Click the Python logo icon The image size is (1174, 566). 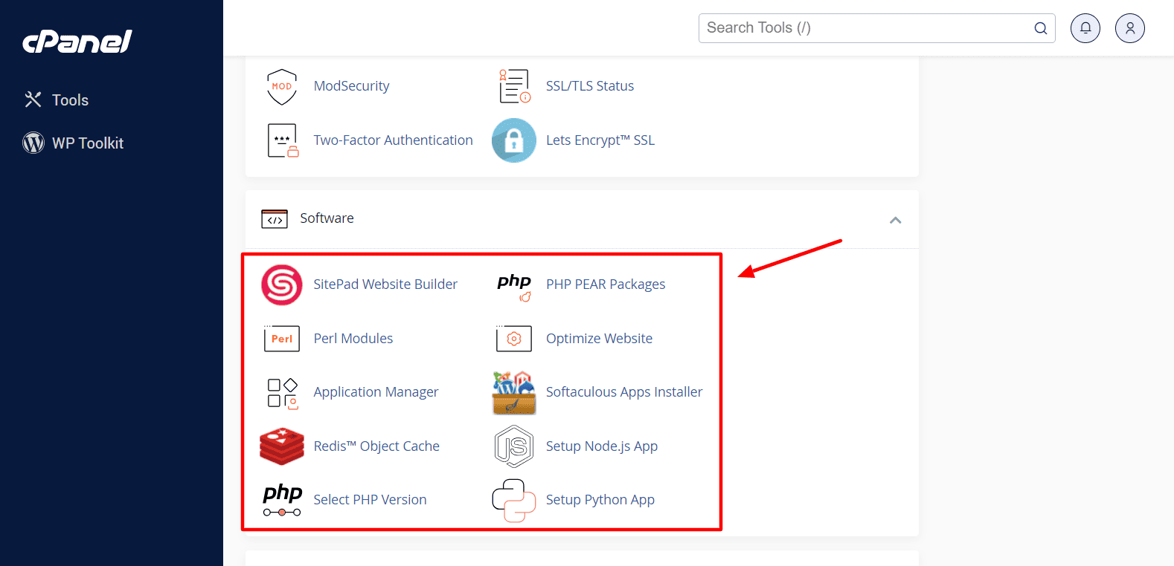click(514, 500)
